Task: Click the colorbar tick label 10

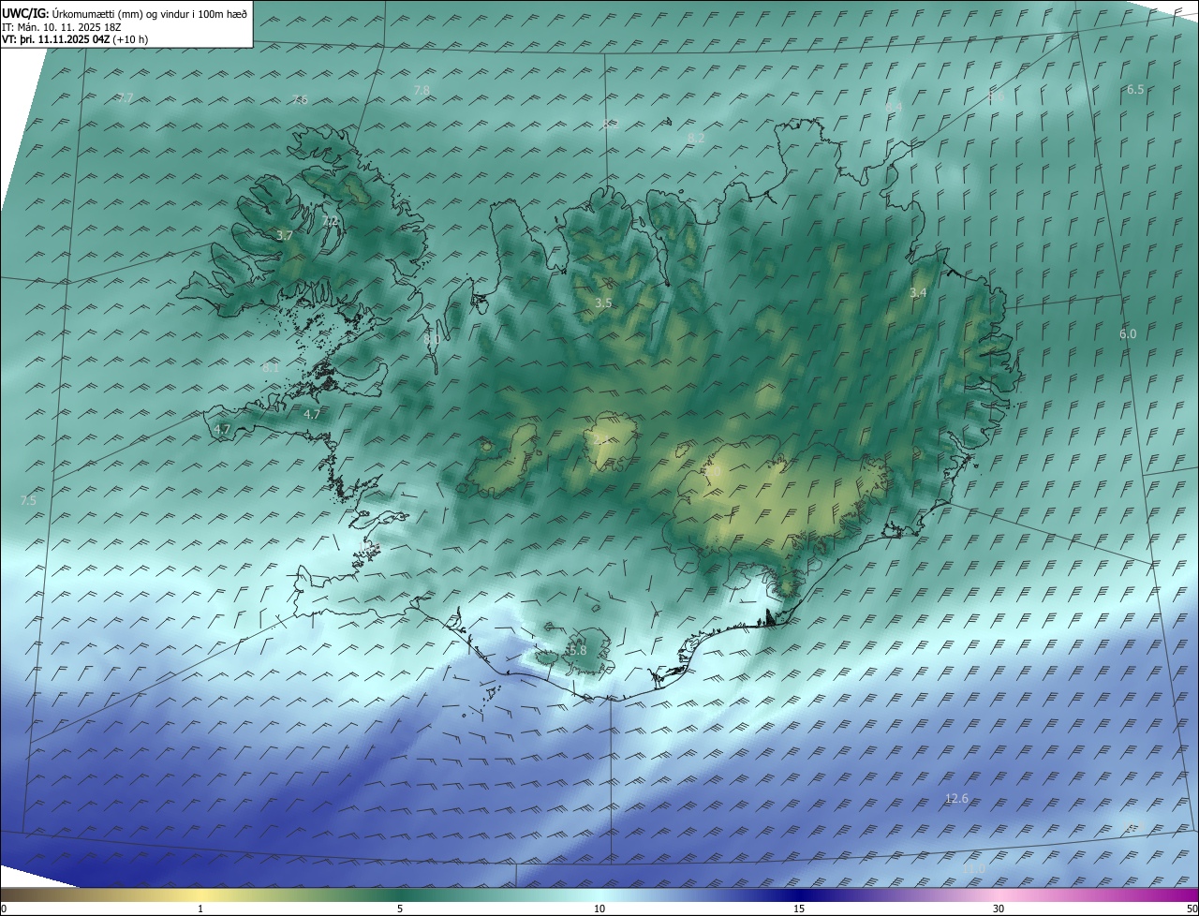Action: point(599,909)
